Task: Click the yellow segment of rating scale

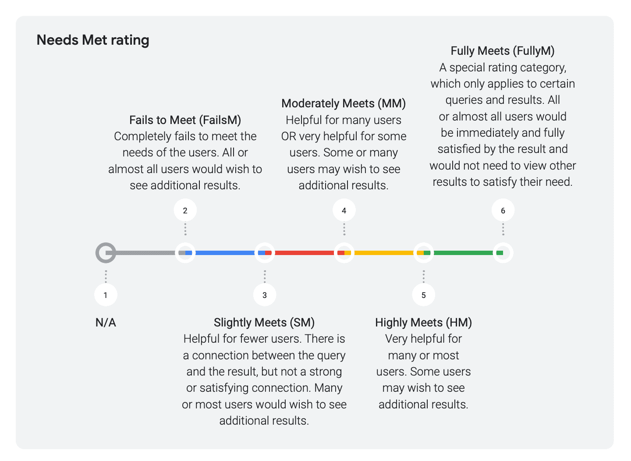Action: tap(384, 253)
